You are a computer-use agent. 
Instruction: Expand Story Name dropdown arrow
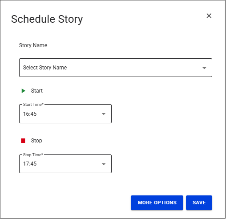click(204, 68)
